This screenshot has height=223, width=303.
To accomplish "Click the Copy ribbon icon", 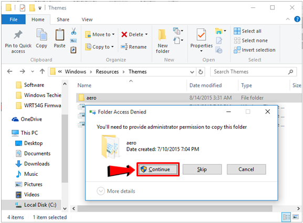I will coord(41,35).
